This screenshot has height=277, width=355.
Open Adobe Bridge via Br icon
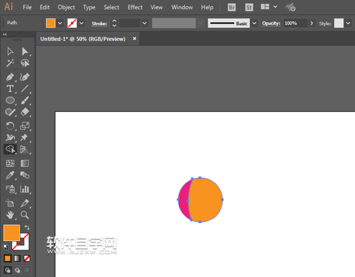(x=232, y=7)
